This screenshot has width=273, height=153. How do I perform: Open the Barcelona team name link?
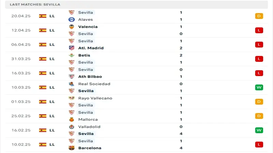(90, 148)
